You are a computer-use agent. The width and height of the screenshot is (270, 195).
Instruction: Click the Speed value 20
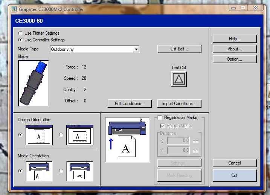(84, 78)
